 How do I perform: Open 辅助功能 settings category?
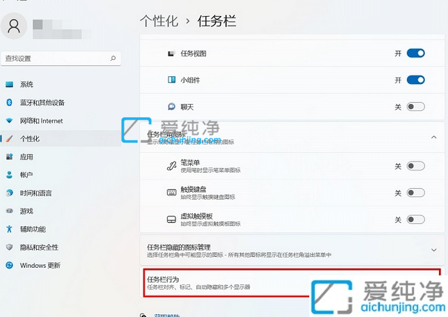coord(60,229)
